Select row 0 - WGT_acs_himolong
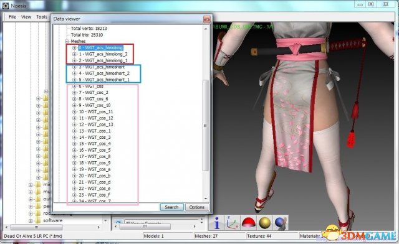399x244 pixels. coord(100,47)
